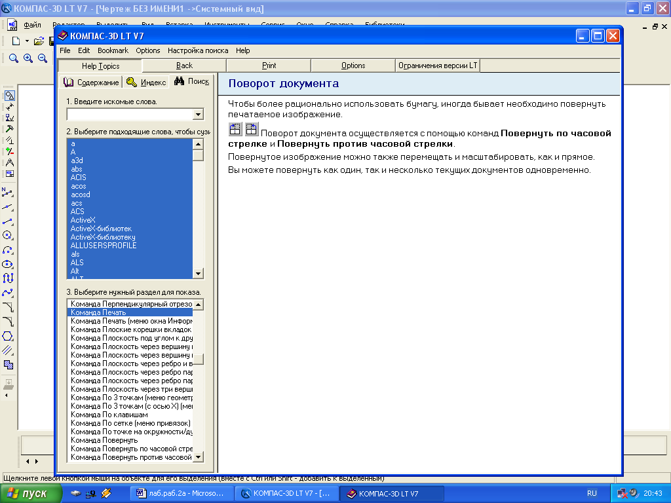Image resolution: width=671 pixels, height=503 pixels.
Task: Select the Auxiliary line tool
Action: pyautogui.click(x=8, y=207)
